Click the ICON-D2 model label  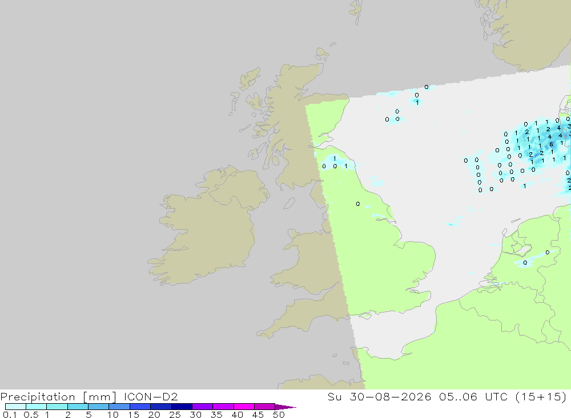click(151, 396)
